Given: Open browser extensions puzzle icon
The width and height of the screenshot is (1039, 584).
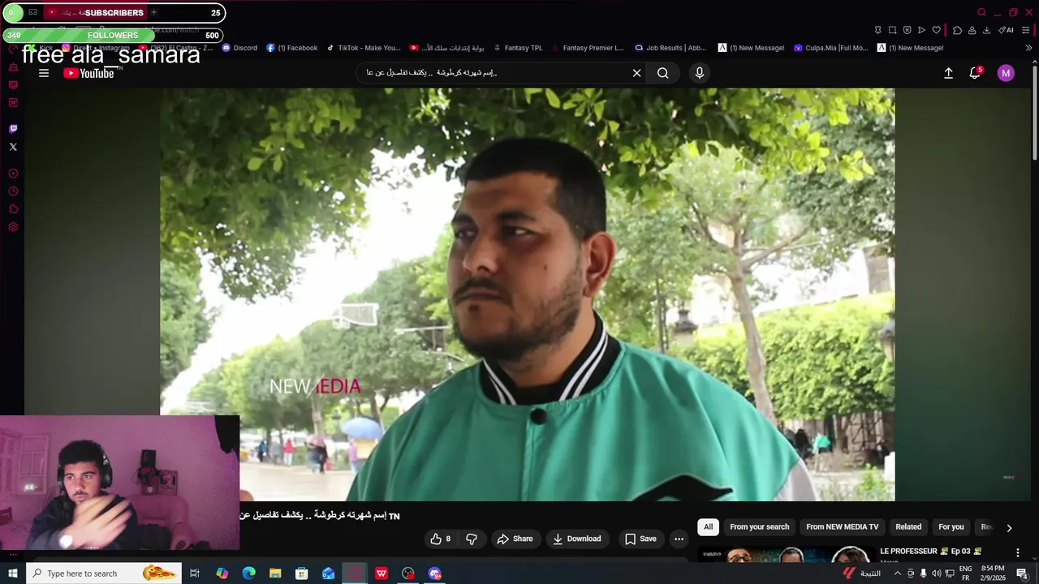Looking at the screenshot, I should tap(957, 30).
